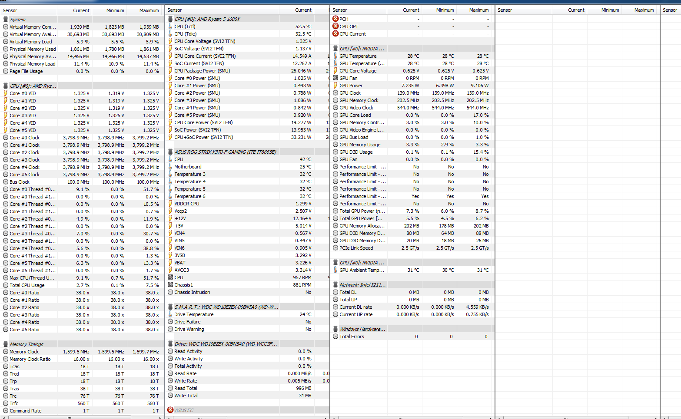Click the Virtual Memory Load row icon

6,42
